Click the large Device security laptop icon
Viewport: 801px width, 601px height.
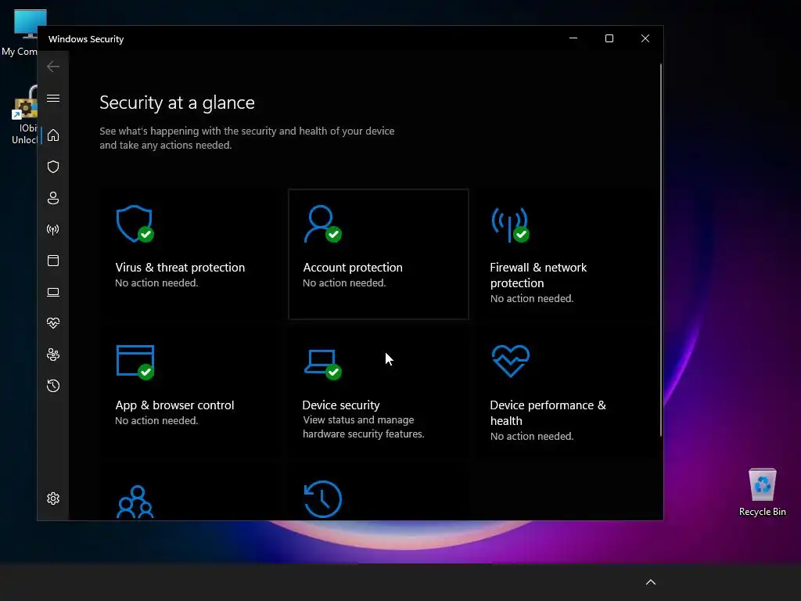pos(322,364)
